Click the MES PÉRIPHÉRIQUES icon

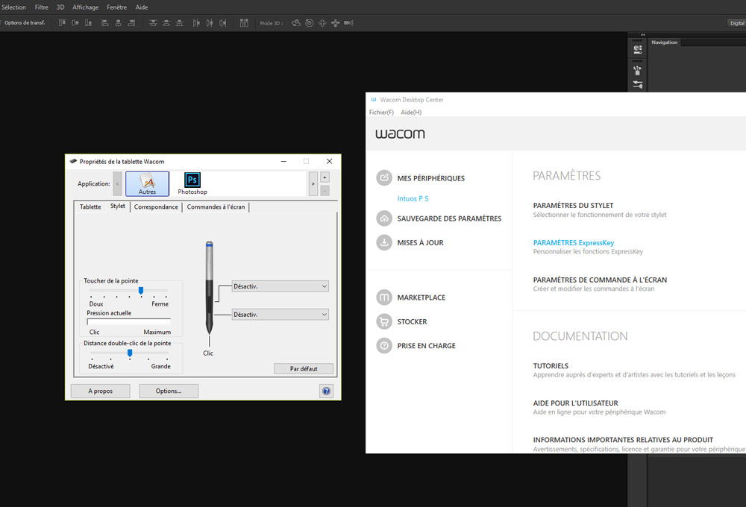(x=384, y=178)
